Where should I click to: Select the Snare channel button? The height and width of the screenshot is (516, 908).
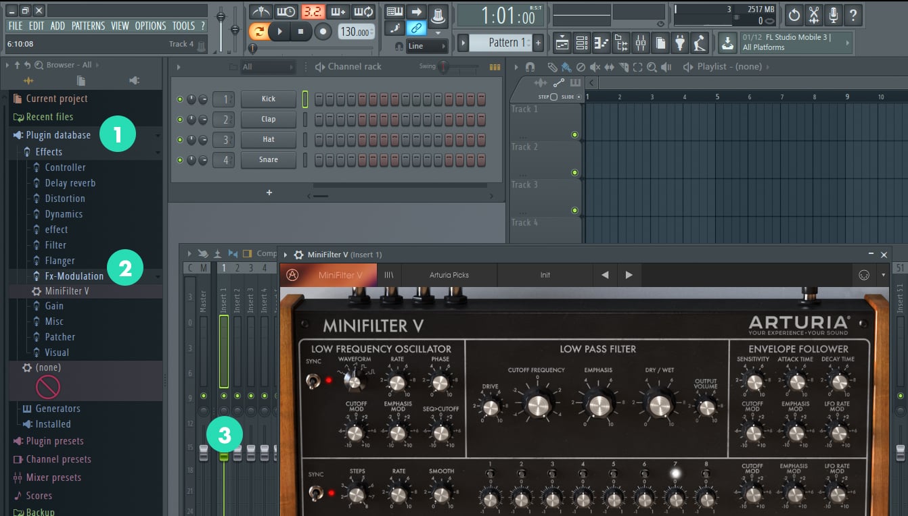click(x=269, y=160)
